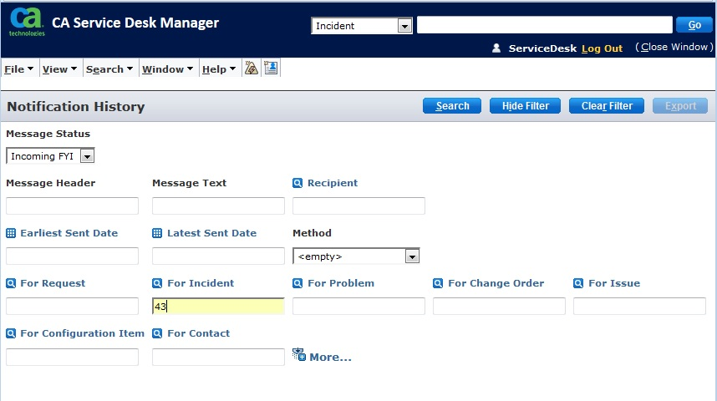Screen dimensions: 717x401
Task: Open the Help menu
Action: [x=219, y=69]
